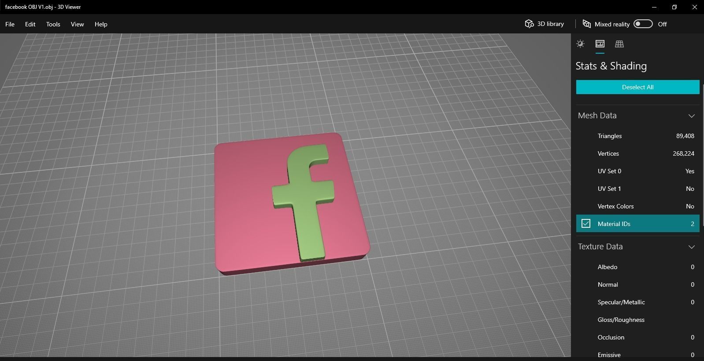This screenshot has width=704, height=361.
Task: Close the 3D Viewer window
Action: [694, 7]
